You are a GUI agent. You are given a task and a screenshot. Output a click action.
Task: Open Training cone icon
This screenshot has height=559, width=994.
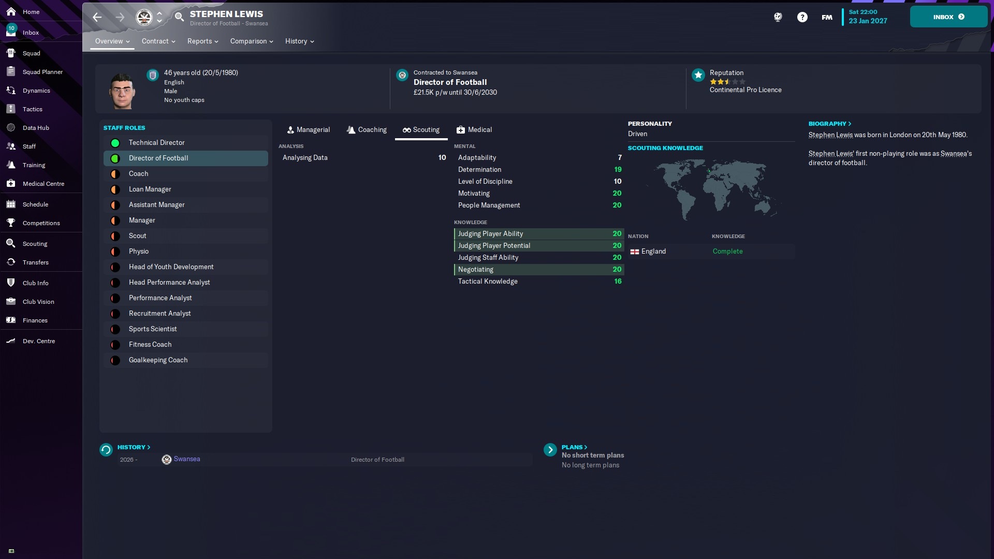[x=11, y=165]
